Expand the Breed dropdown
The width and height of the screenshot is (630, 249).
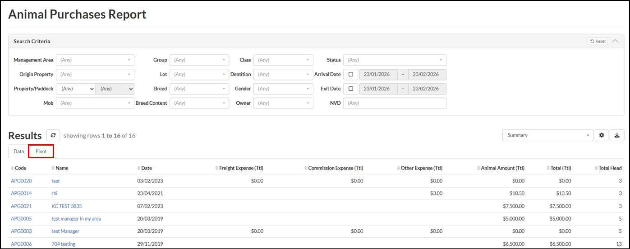click(x=199, y=89)
